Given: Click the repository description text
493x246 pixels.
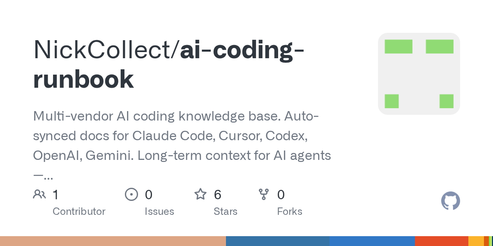Looking at the screenshot, I should (x=182, y=146).
